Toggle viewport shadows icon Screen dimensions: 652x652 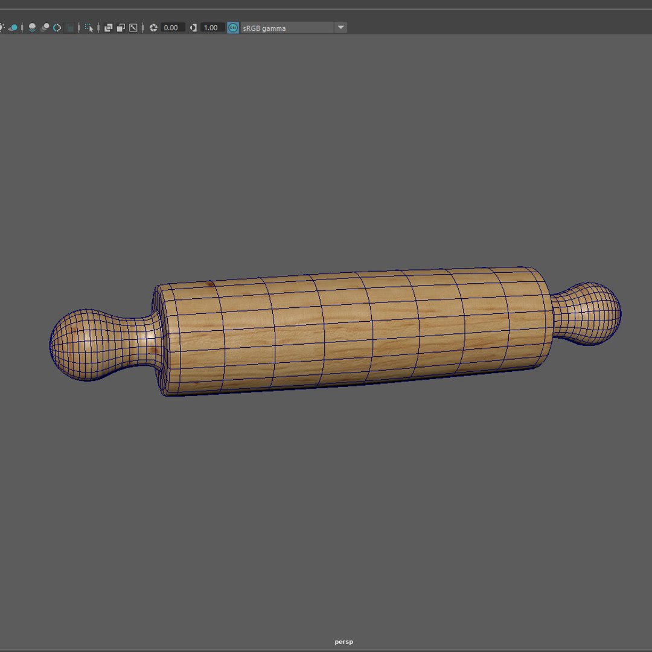pyautogui.click(x=13, y=28)
